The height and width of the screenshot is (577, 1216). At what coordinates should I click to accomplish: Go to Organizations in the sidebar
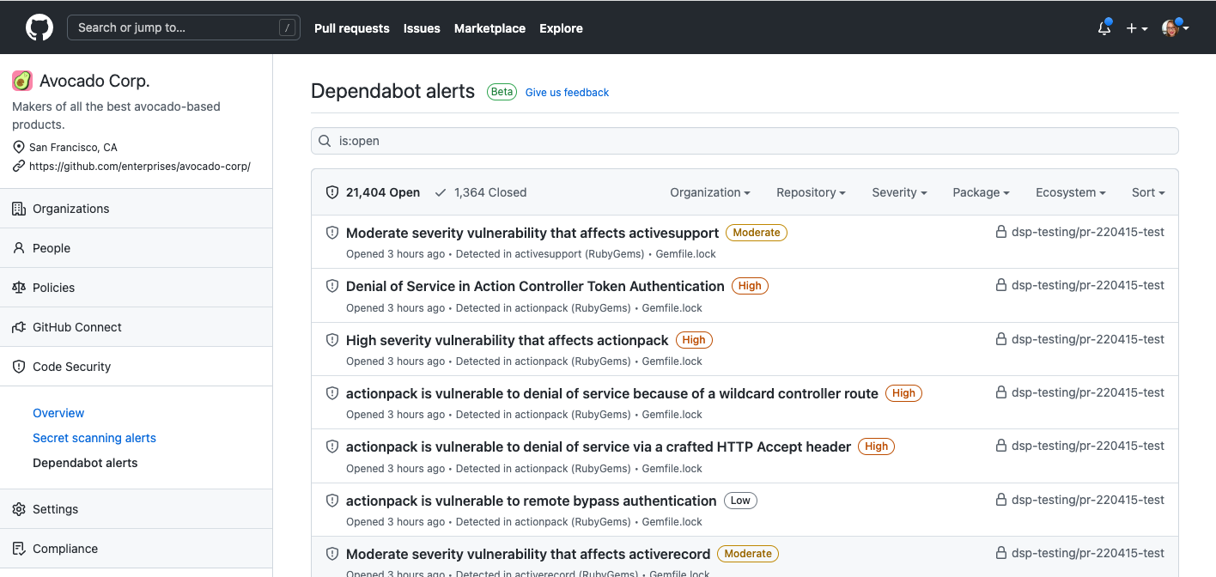point(136,209)
